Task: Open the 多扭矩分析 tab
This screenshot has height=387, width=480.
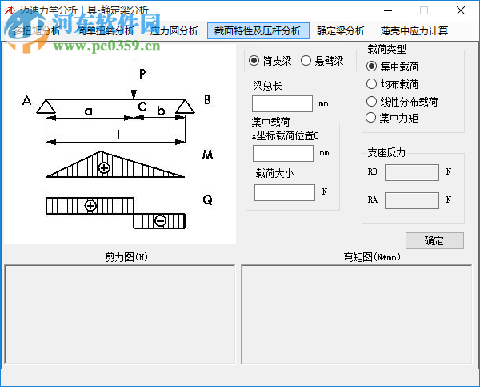Action: (x=37, y=30)
